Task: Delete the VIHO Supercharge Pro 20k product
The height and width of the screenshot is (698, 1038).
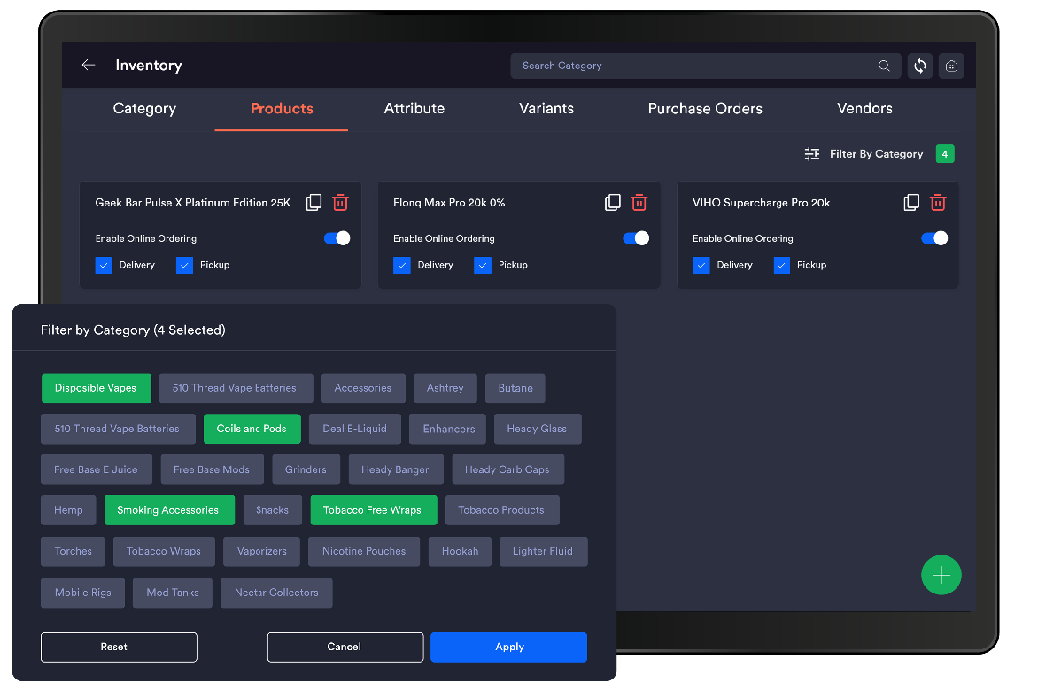Action: pyautogui.click(x=938, y=203)
